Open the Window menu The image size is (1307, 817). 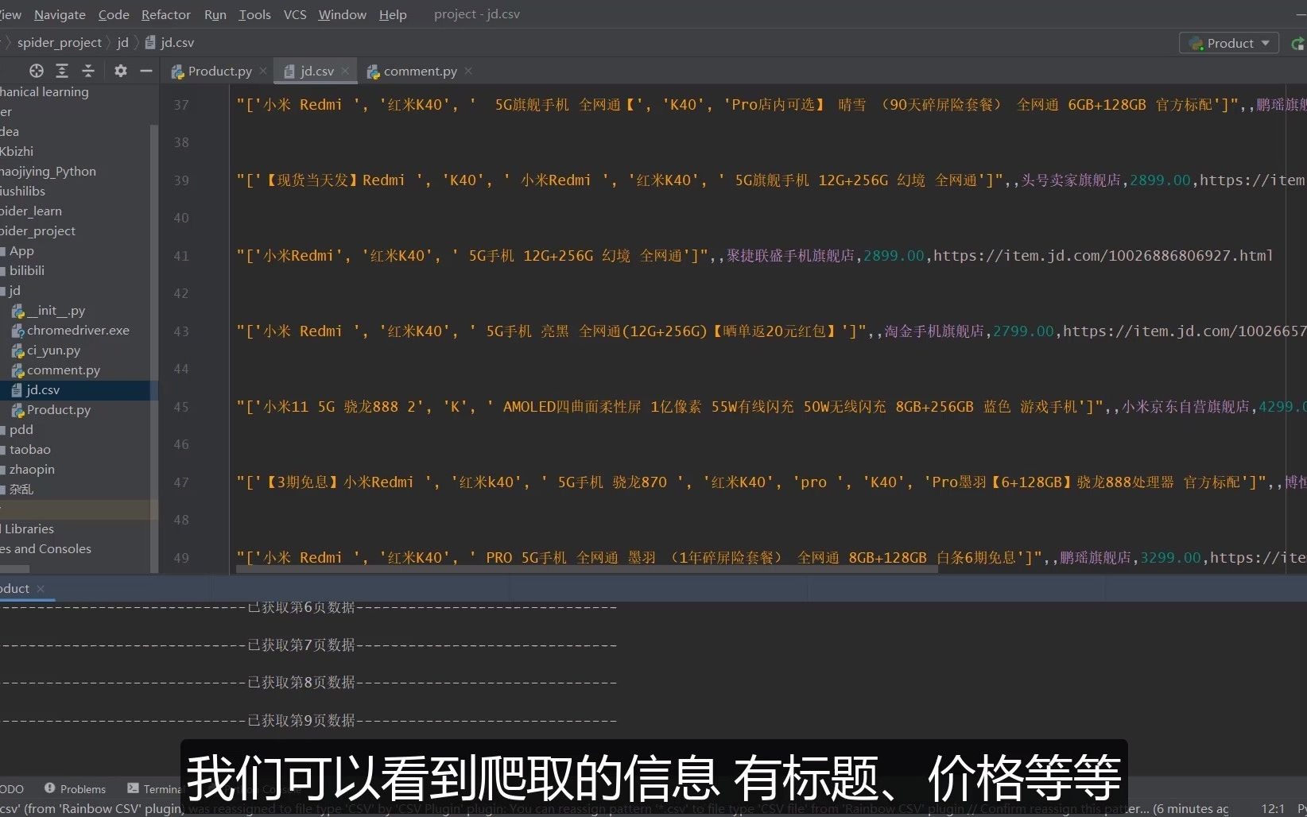(342, 14)
